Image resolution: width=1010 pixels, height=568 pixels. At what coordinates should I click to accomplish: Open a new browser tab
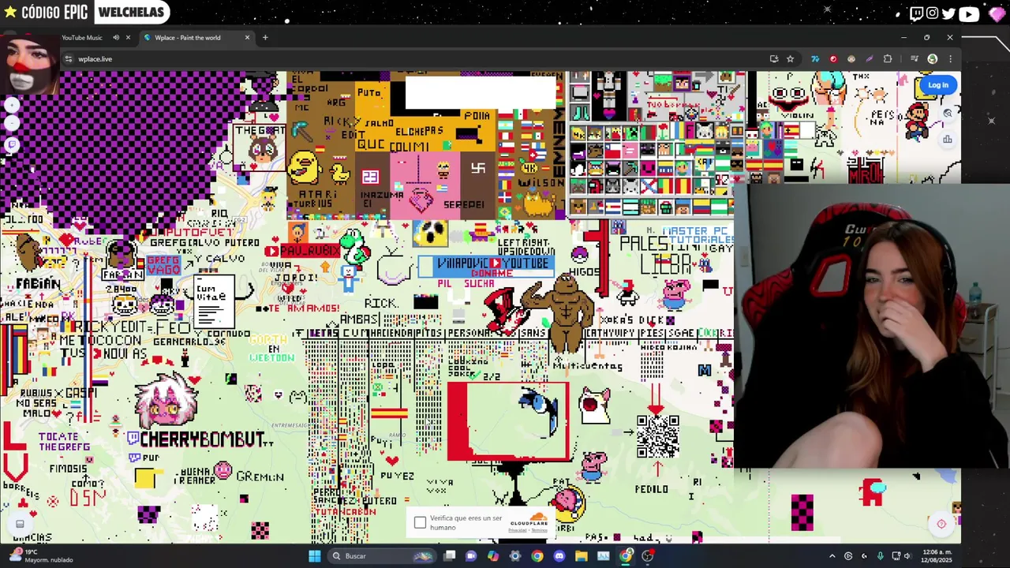tap(265, 38)
